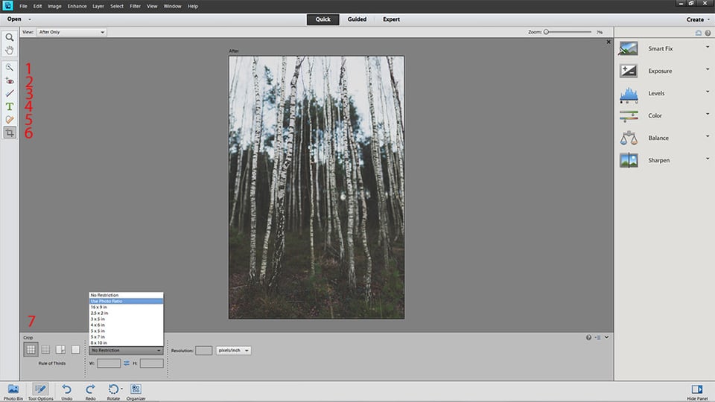This screenshot has width=715, height=402.
Task: Select the Text tool
Action: [10, 106]
